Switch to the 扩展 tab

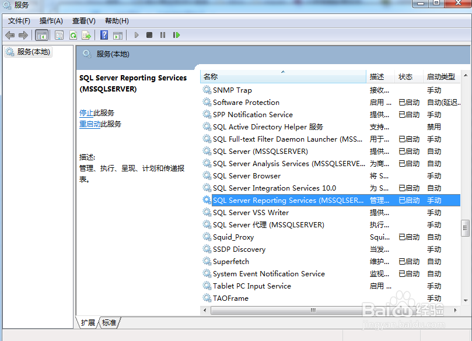(x=88, y=323)
